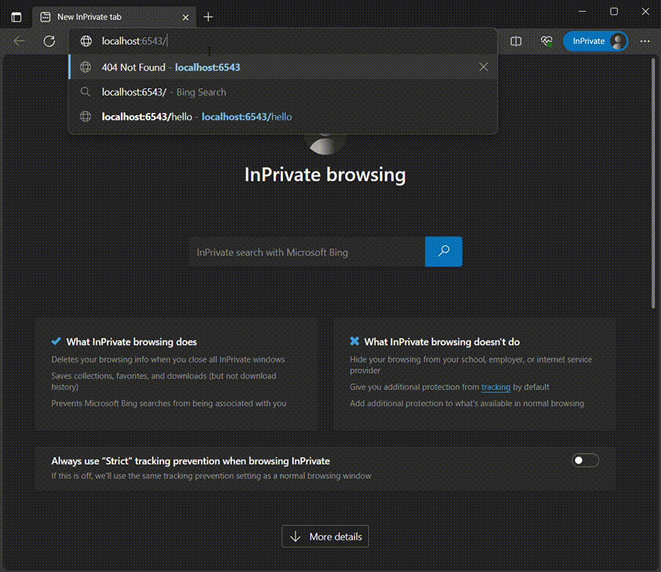This screenshot has width=661, height=572.
Task: Select the localhost:6543/ Bing Search suggestion
Action: 283,92
